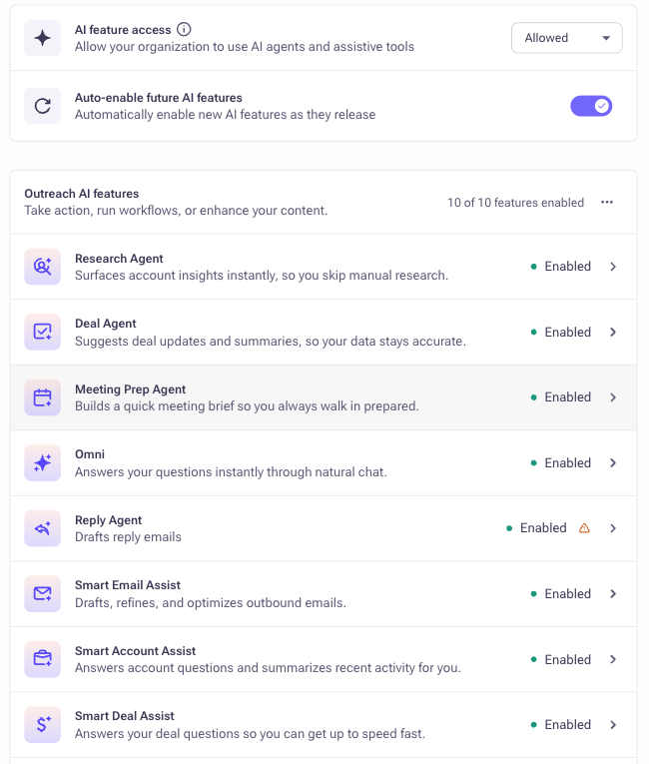Click 'Drafts, refines, and optimizes outbound emails.'

211,603
